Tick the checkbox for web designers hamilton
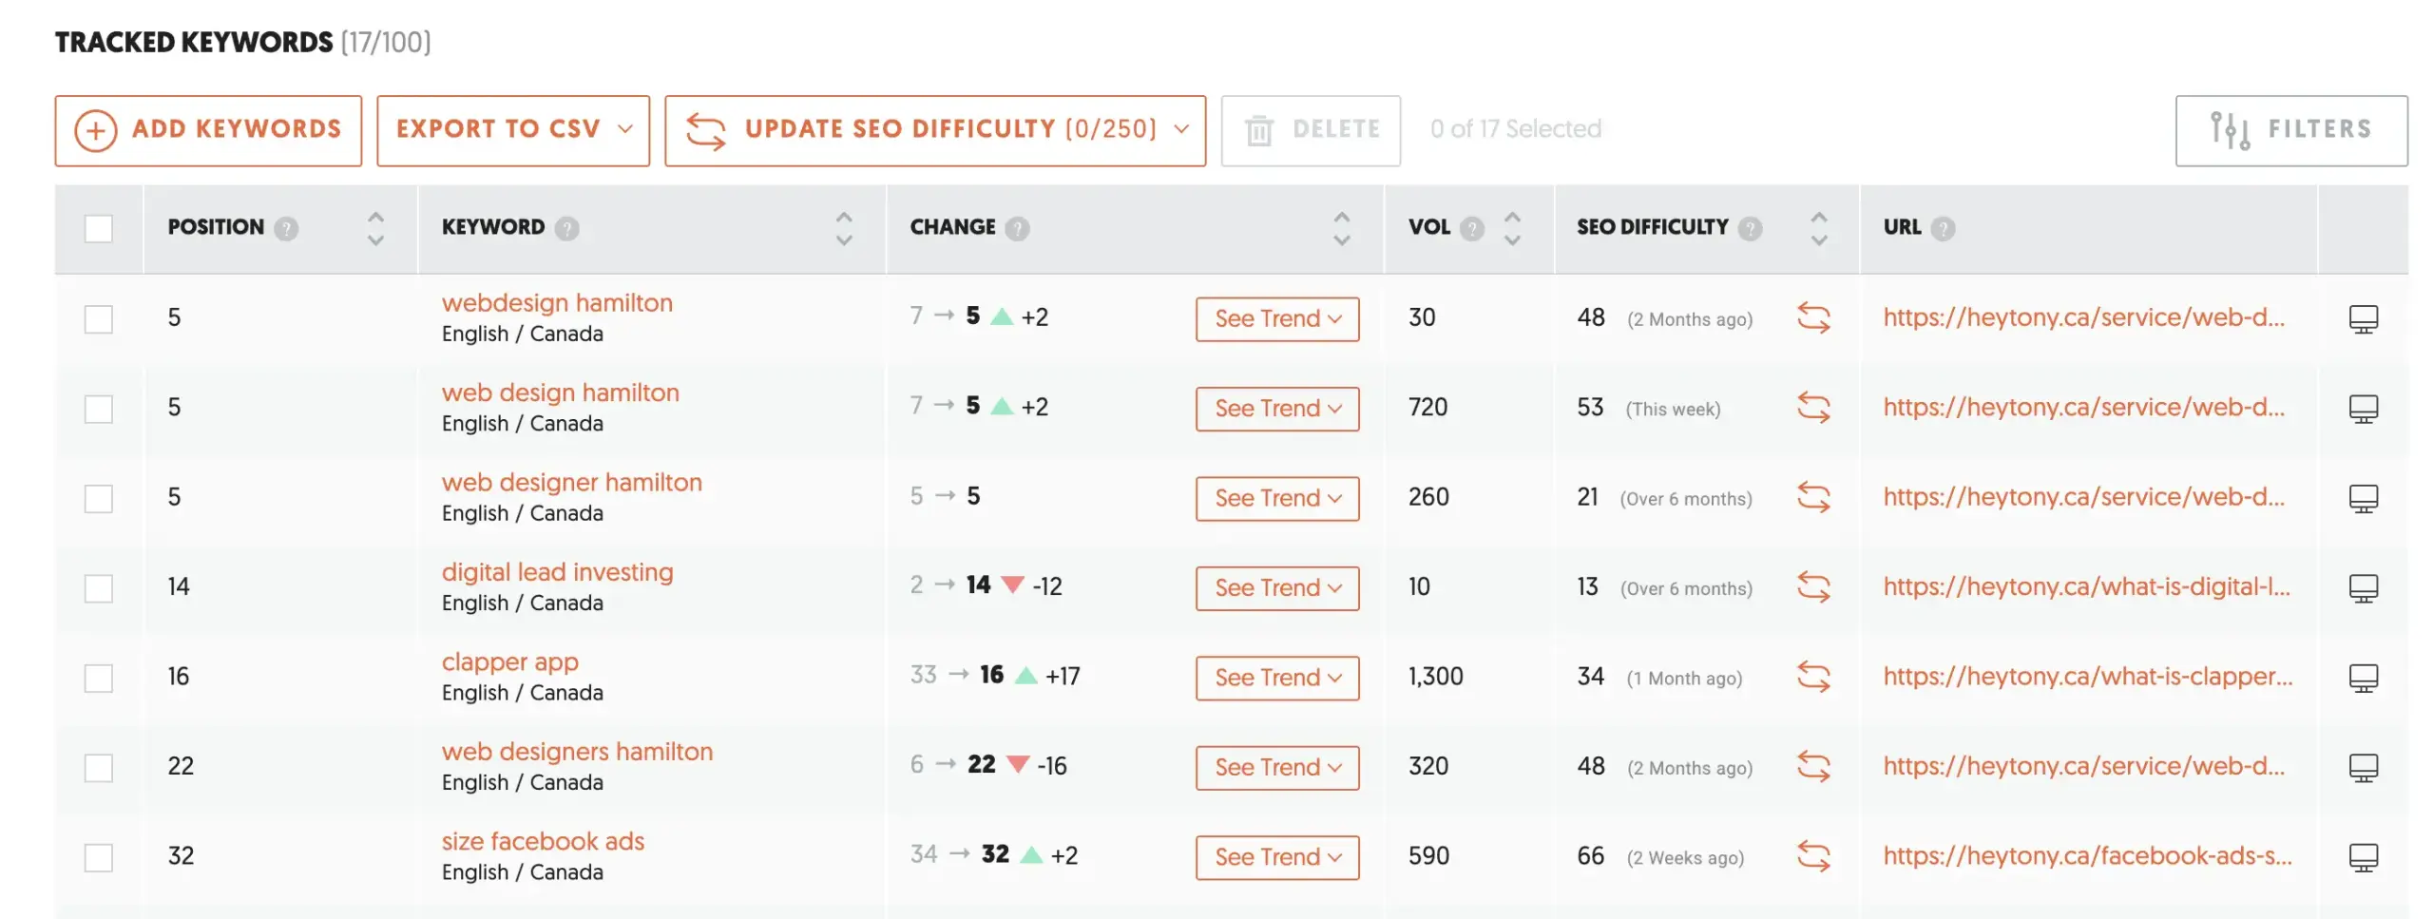This screenshot has width=2433, height=919. [x=99, y=766]
